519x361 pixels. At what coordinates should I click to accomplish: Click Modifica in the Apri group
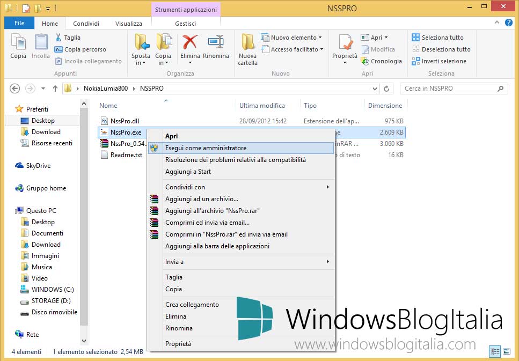click(x=378, y=49)
